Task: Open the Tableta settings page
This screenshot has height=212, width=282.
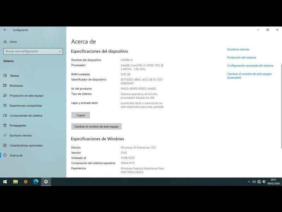Action: (x=14, y=76)
